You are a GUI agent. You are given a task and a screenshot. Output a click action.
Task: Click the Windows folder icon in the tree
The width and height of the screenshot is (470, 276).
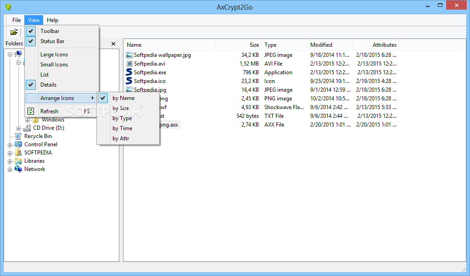[36, 120]
